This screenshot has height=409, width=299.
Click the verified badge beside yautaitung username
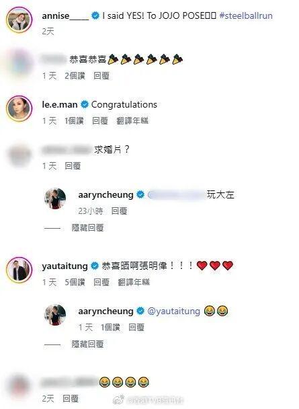[95, 266]
